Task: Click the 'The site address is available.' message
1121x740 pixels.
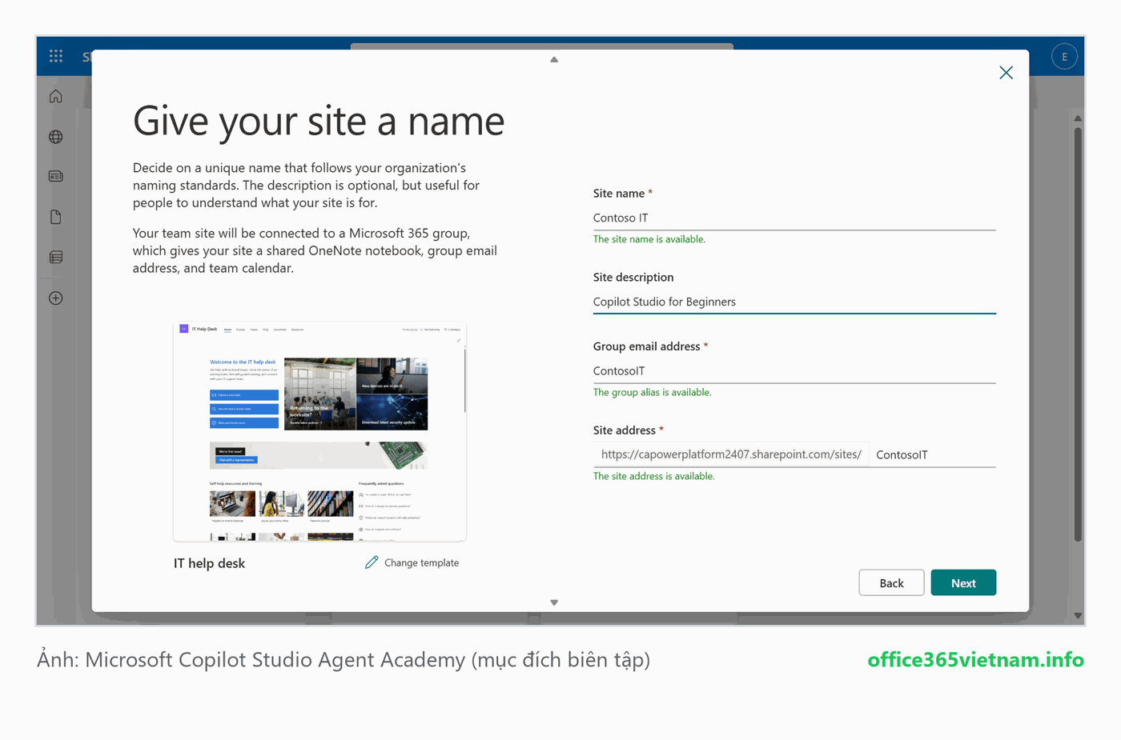Action: click(x=654, y=476)
